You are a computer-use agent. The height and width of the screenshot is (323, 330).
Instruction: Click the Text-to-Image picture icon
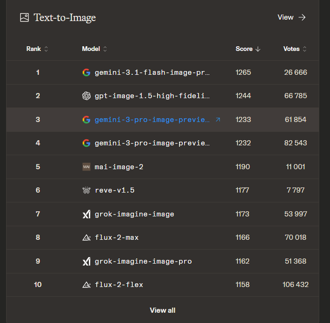[x=24, y=18]
